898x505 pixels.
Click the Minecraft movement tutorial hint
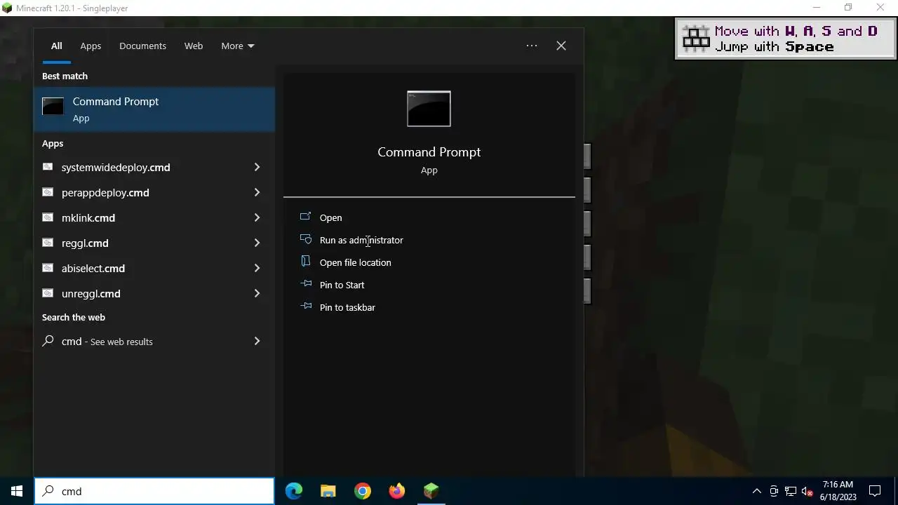tap(786, 39)
